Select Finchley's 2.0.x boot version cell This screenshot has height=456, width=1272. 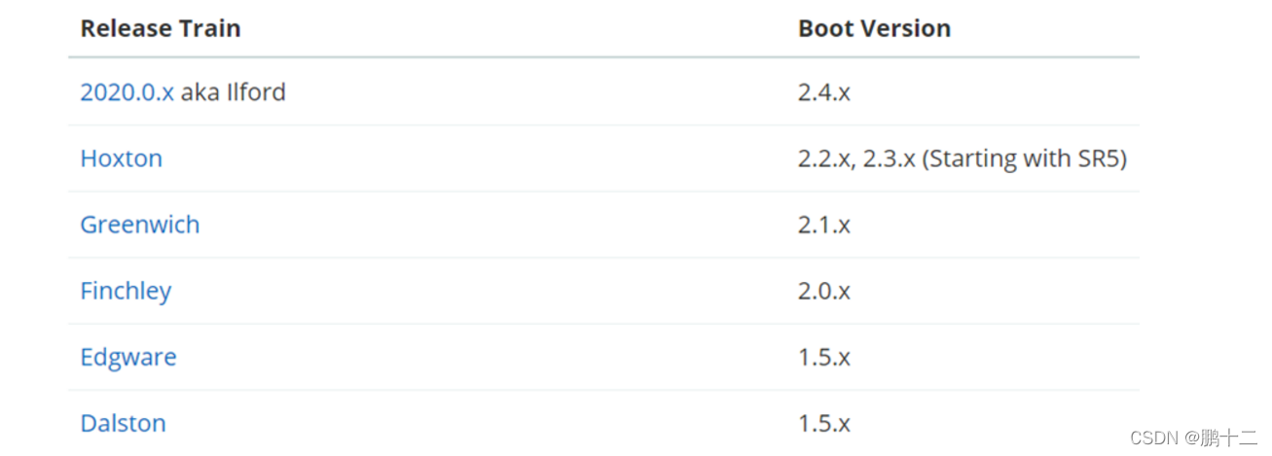point(824,291)
